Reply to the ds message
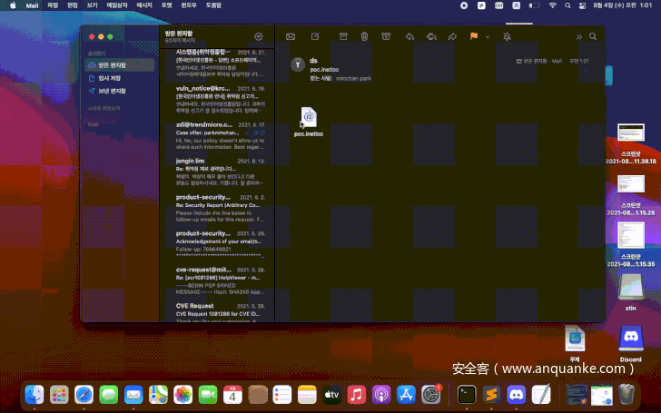The height and width of the screenshot is (413, 661). tap(409, 36)
